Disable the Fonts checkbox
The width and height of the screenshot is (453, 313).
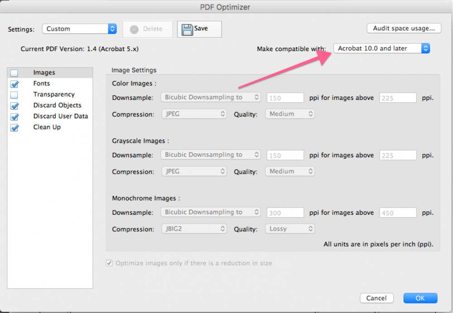[14, 83]
